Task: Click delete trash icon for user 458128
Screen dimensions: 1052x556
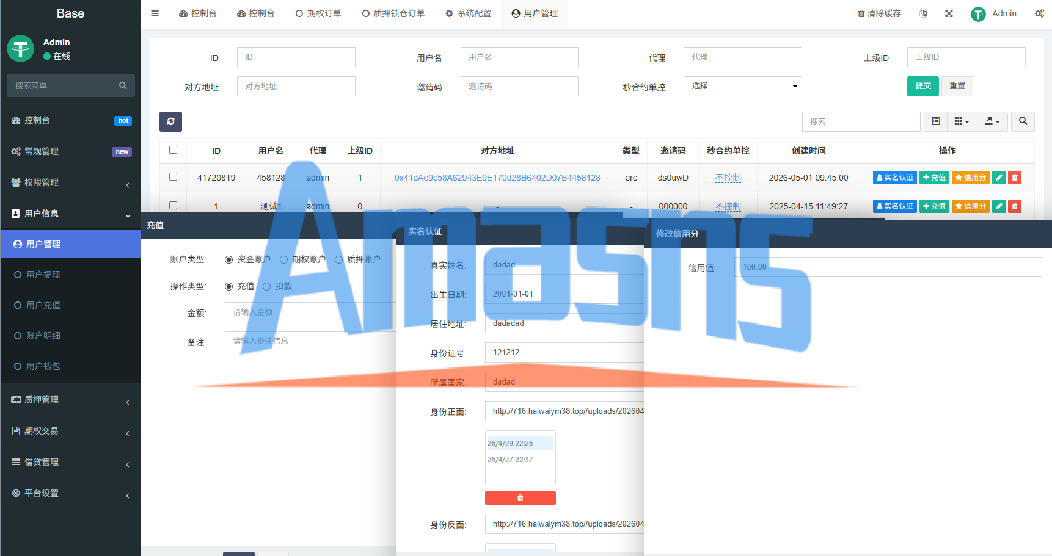Action: tap(1015, 178)
